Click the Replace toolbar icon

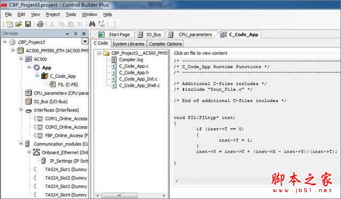[x=102, y=23]
